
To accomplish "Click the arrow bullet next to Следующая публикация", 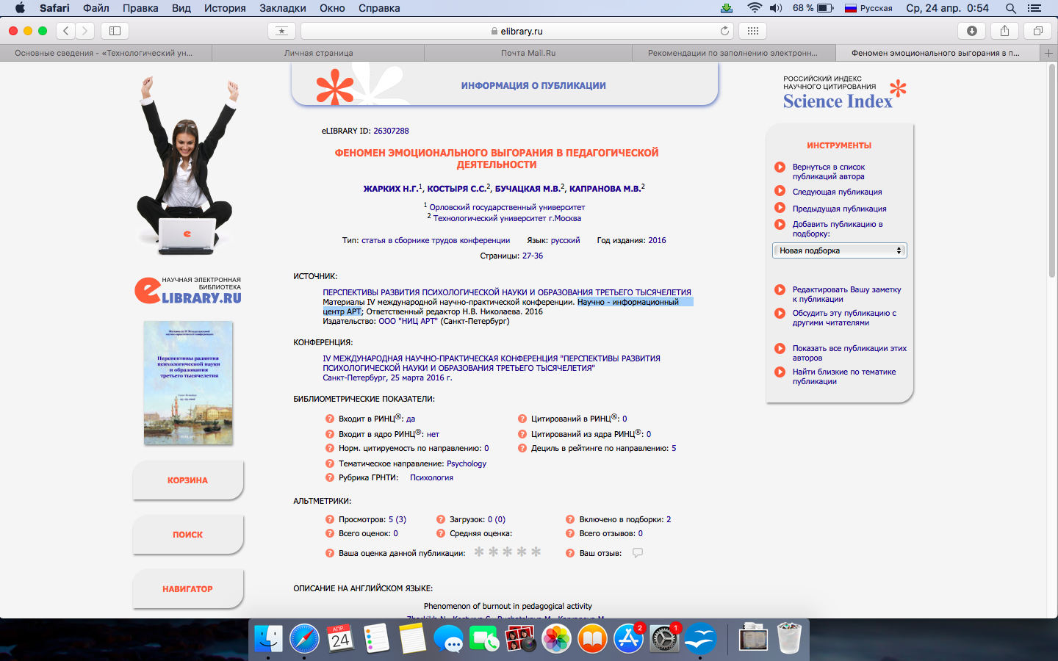I will click(780, 191).
